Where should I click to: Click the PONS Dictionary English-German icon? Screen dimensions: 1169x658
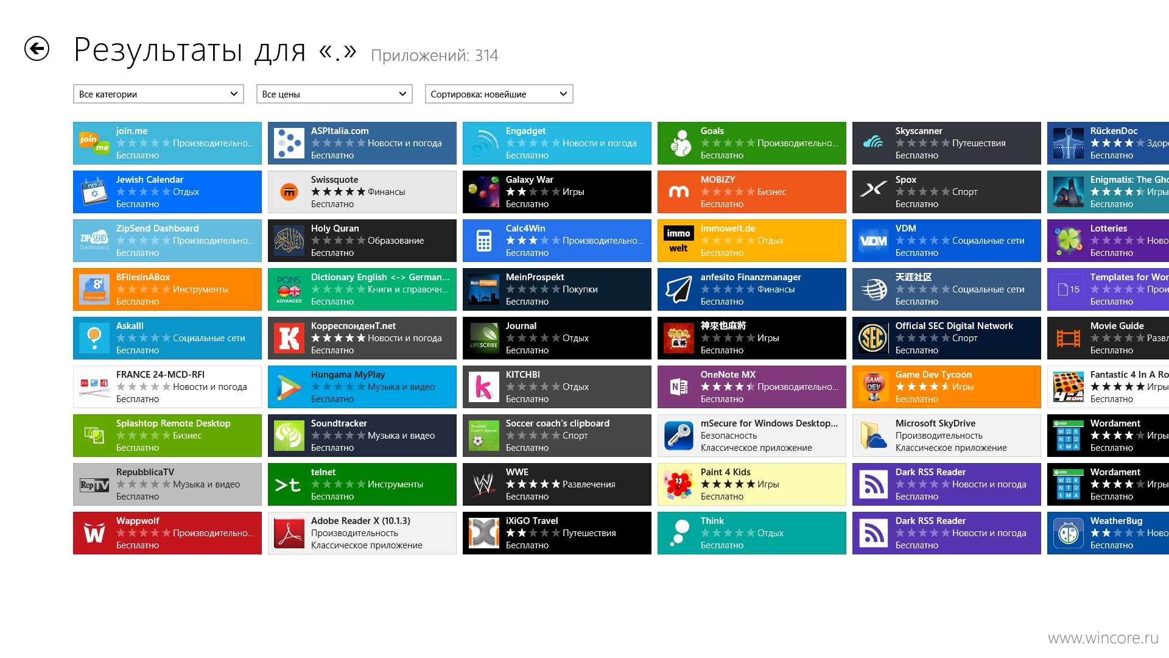coord(289,289)
